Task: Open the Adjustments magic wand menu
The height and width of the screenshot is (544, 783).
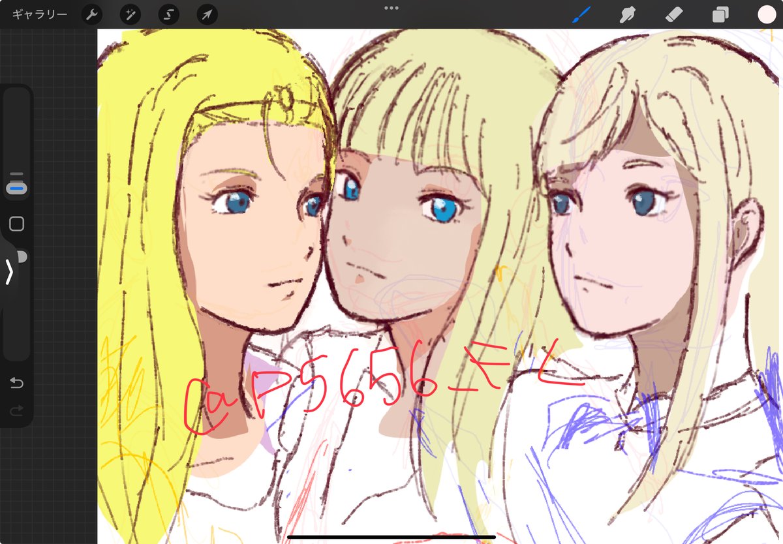Action: tap(130, 14)
